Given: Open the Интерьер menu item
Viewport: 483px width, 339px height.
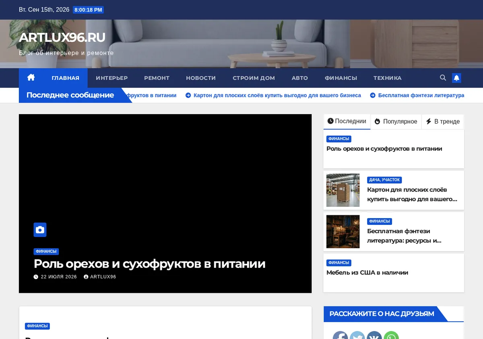Looking at the screenshot, I should coord(112,78).
